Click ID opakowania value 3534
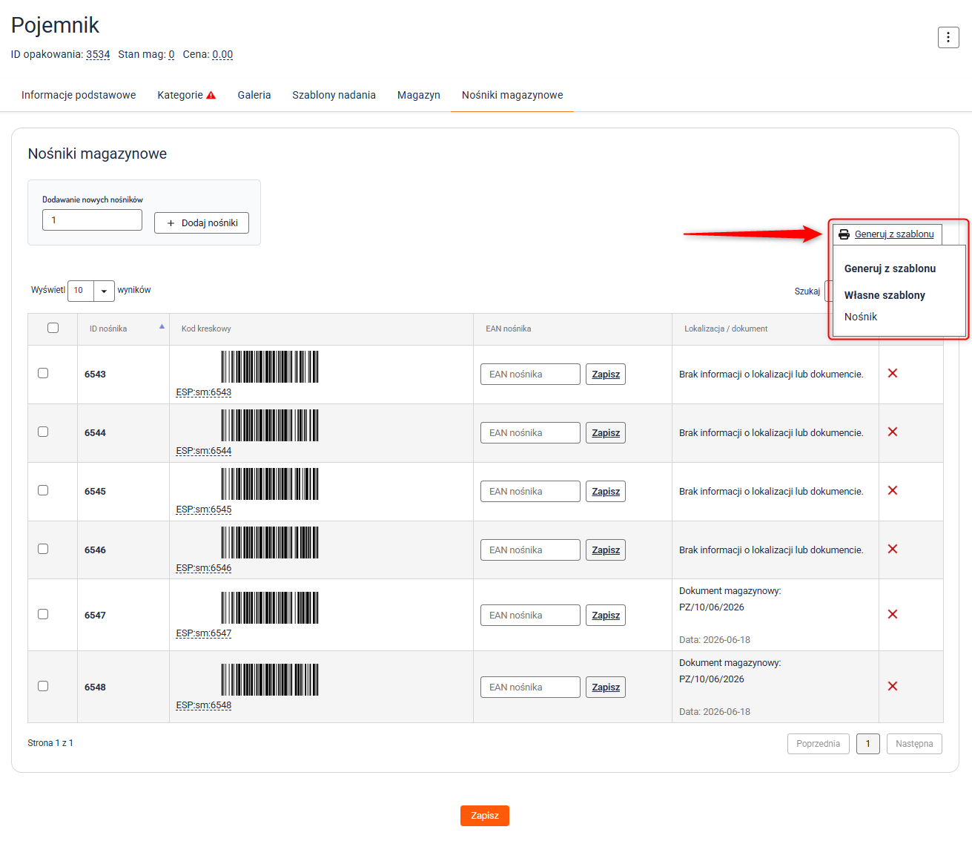Image resolution: width=972 pixels, height=841 pixels. tap(98, 55)
